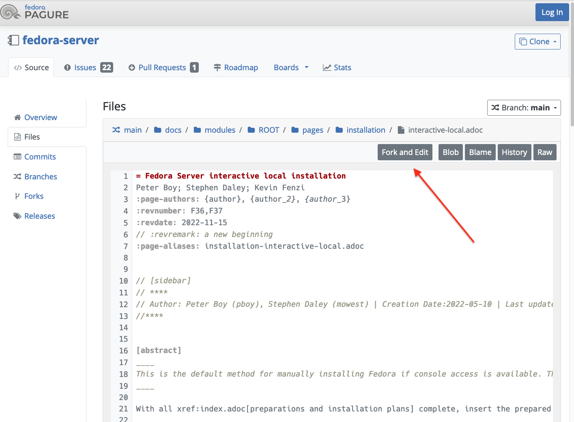Open the Issues tab
Screen dimensions: 574x422
click(x=88, y=68)
